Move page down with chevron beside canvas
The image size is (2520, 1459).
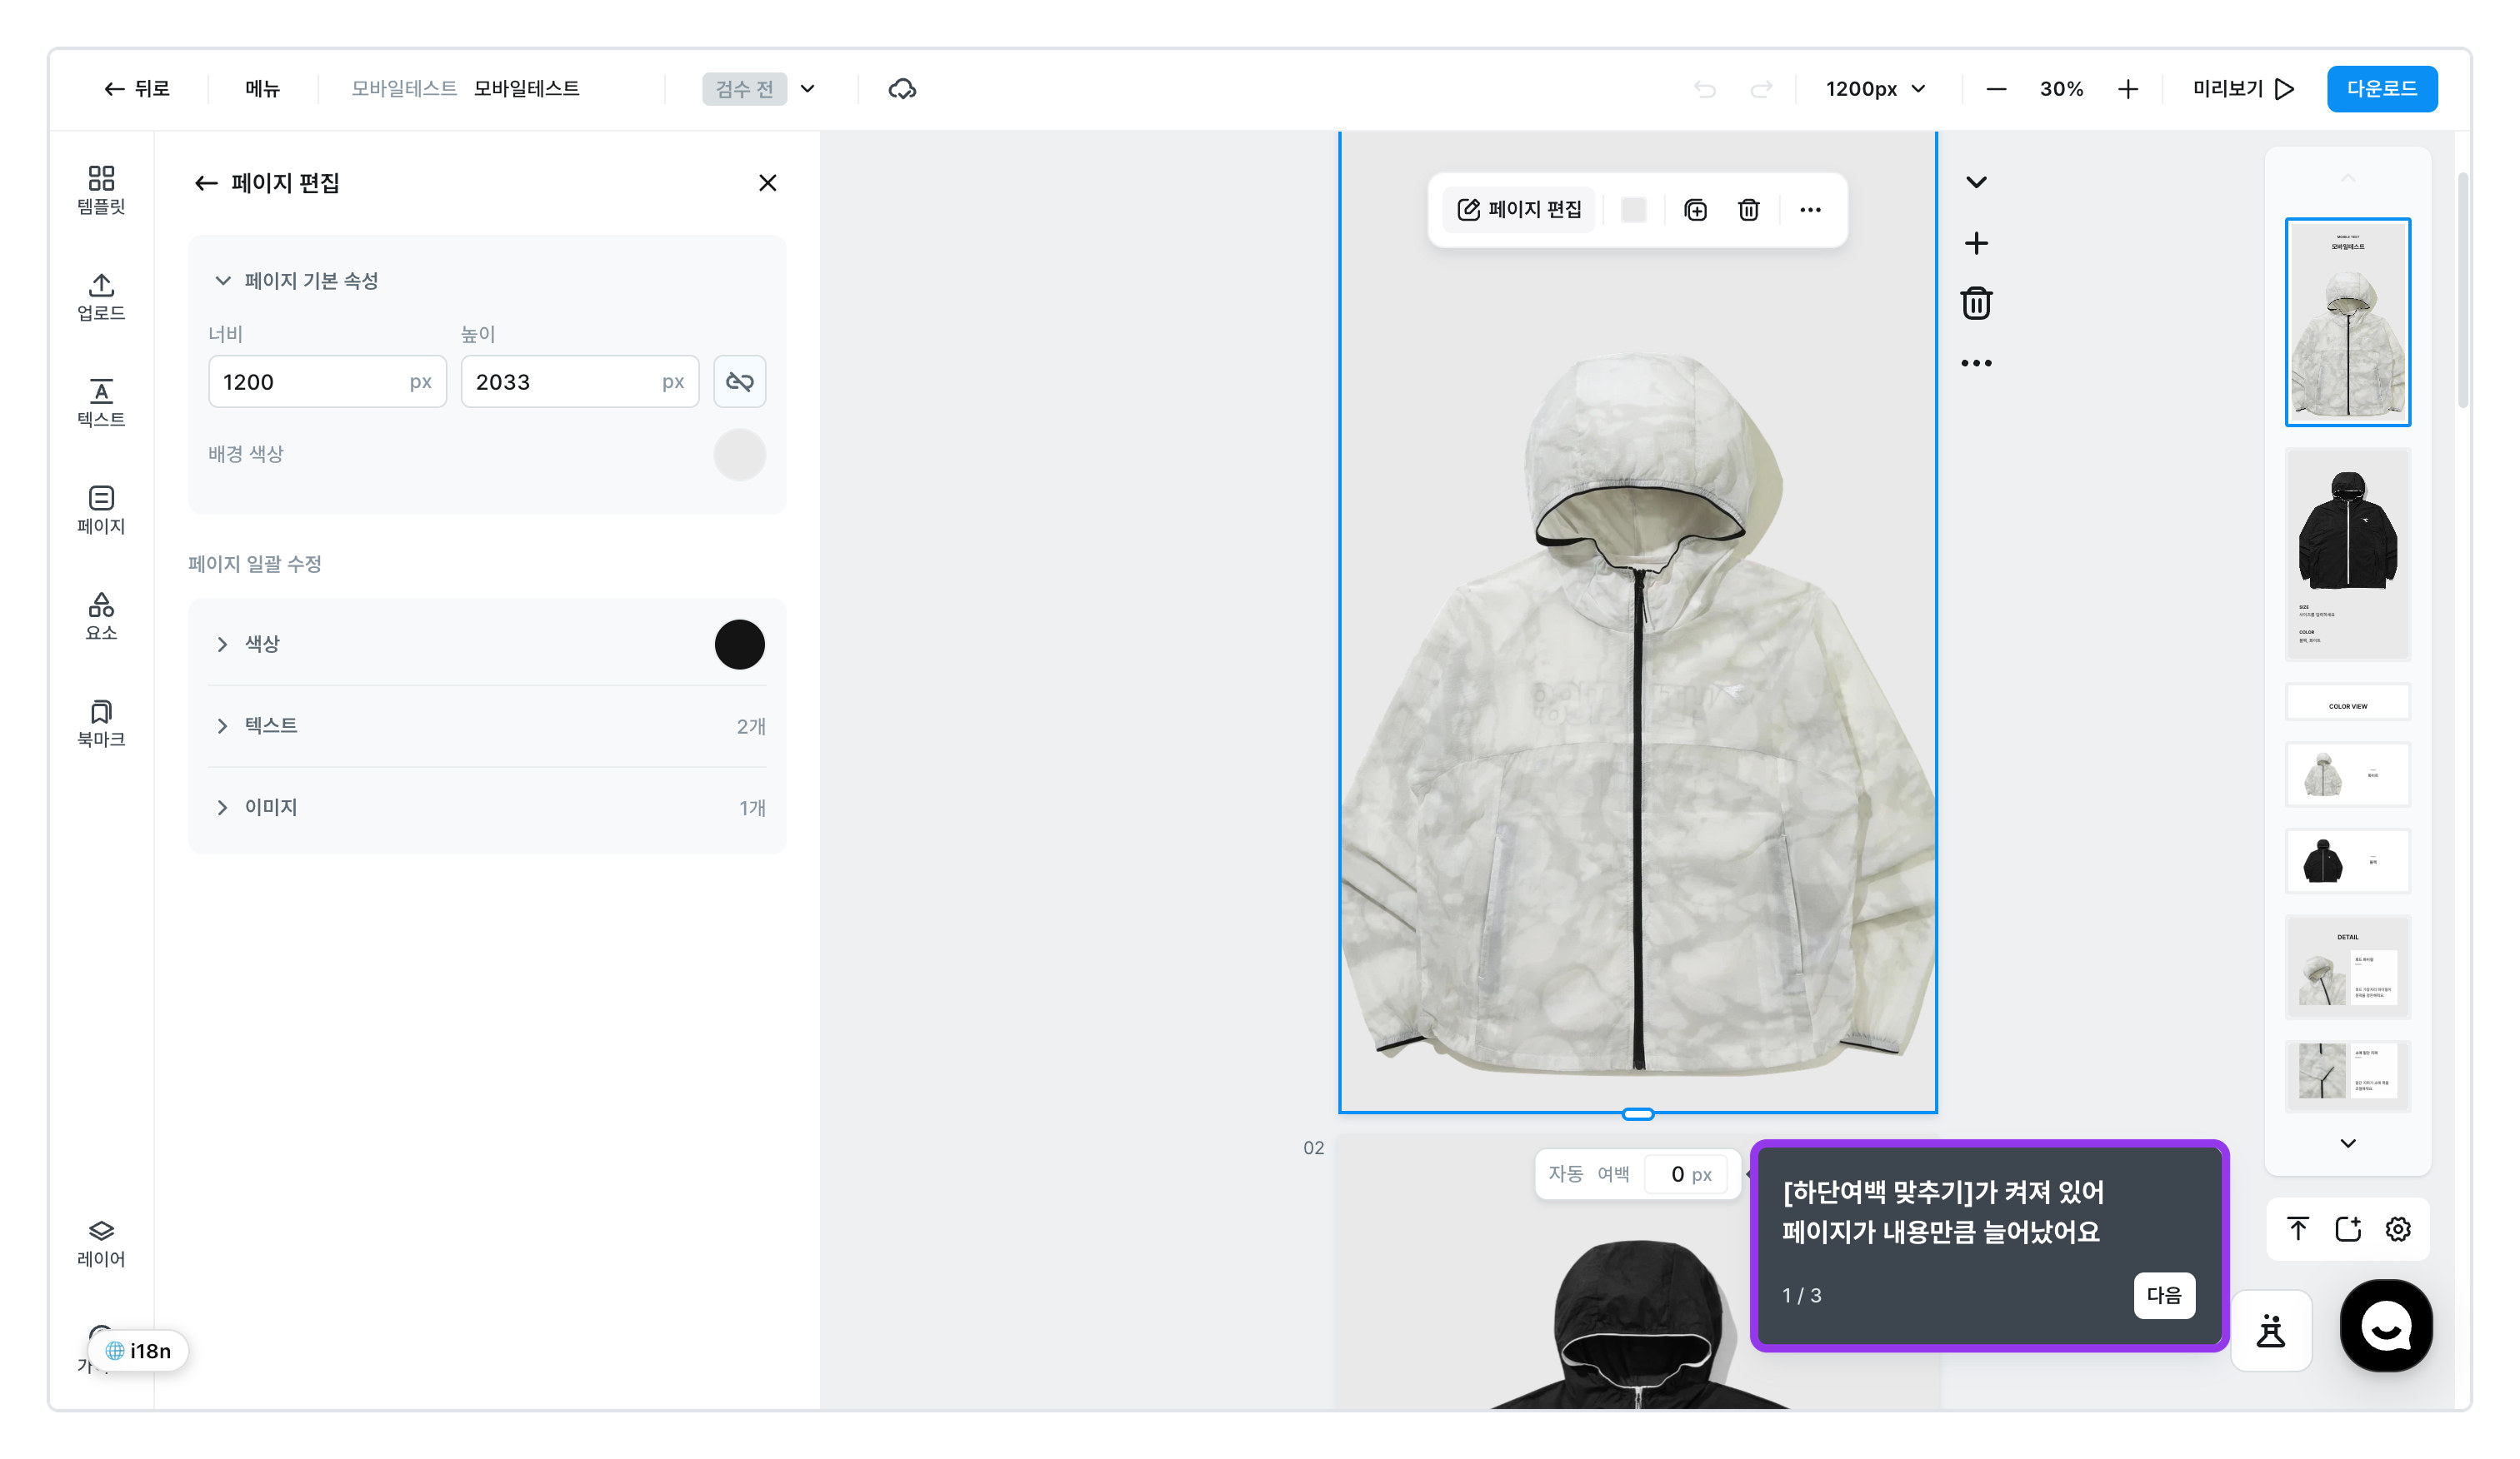coord(1976,182)
